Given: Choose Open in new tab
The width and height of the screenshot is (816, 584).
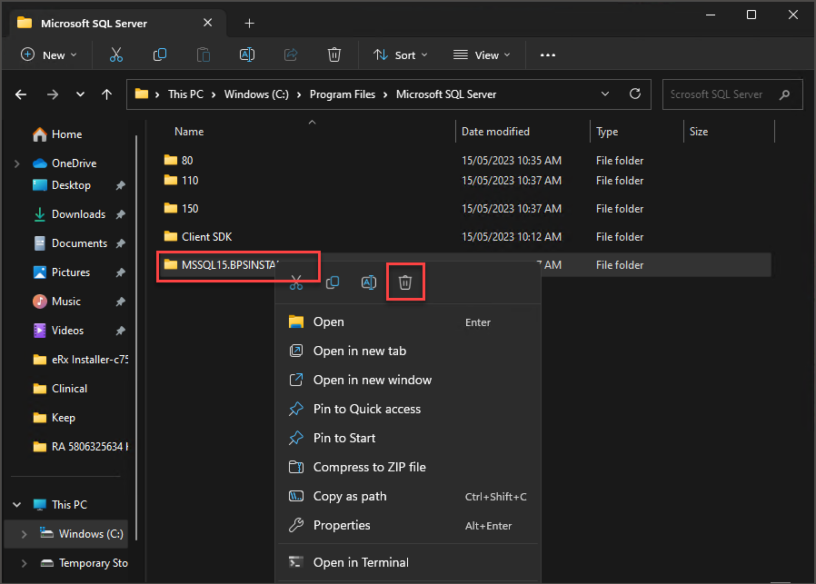Looking at the screenshot, I should [408, 351].
